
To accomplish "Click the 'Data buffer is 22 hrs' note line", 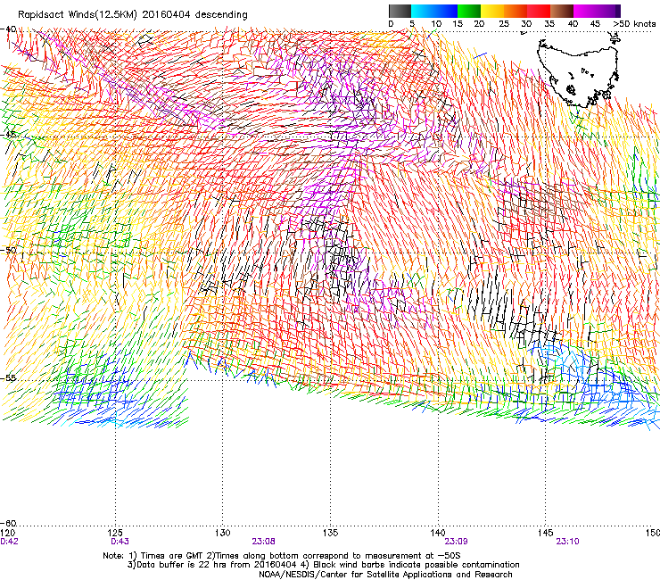I will tap(323, 565).
